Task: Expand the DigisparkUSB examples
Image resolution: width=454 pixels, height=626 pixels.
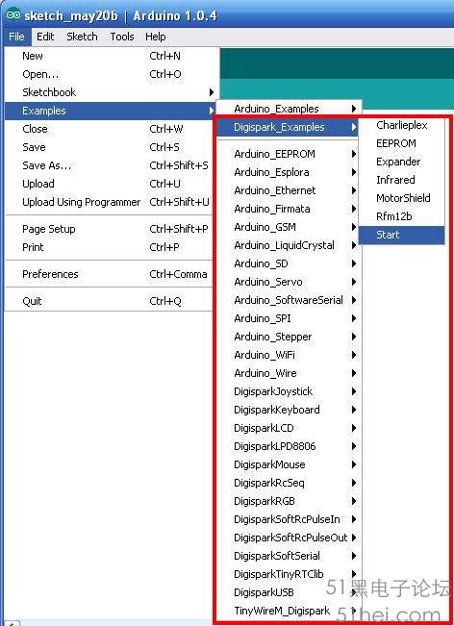Action: pos(289,593)
